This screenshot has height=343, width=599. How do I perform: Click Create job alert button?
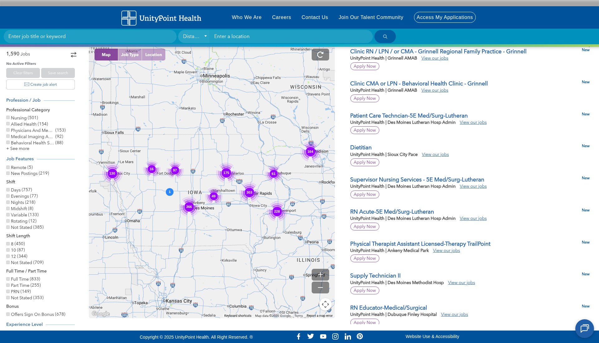point(41,85)
